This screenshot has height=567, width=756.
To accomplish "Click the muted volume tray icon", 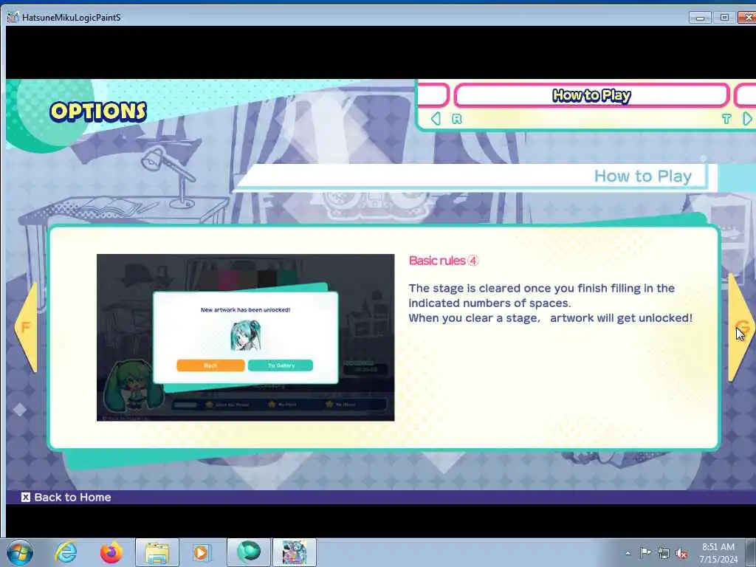I will pos(681,554).
